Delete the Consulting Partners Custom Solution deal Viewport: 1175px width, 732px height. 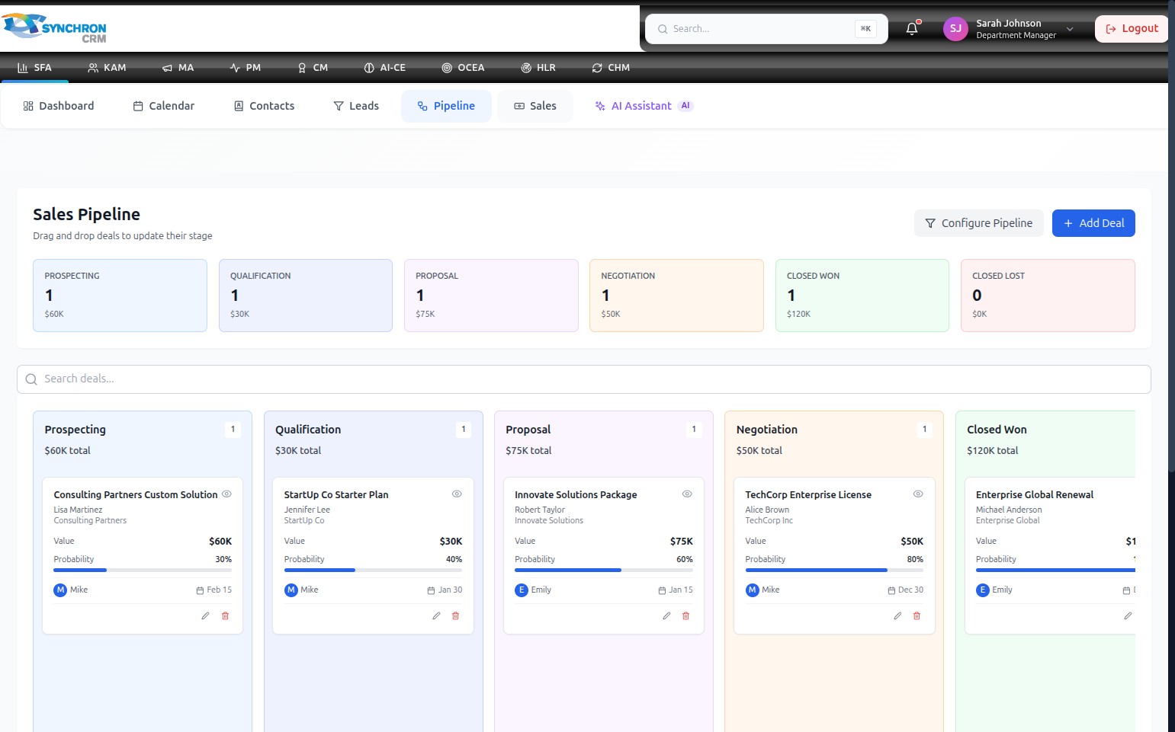click(226, 615)
